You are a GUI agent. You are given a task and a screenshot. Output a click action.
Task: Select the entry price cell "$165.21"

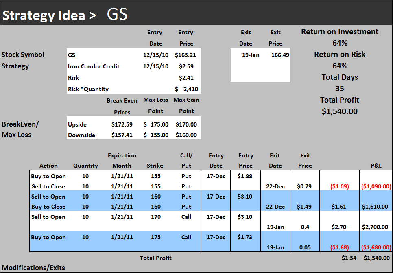click(186, 55)
